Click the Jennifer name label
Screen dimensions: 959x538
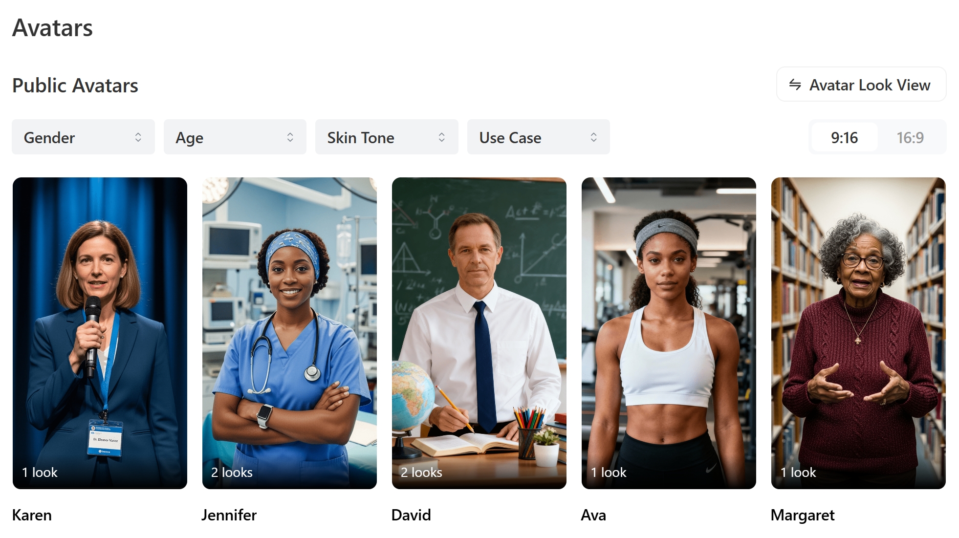tap(229, 515)
